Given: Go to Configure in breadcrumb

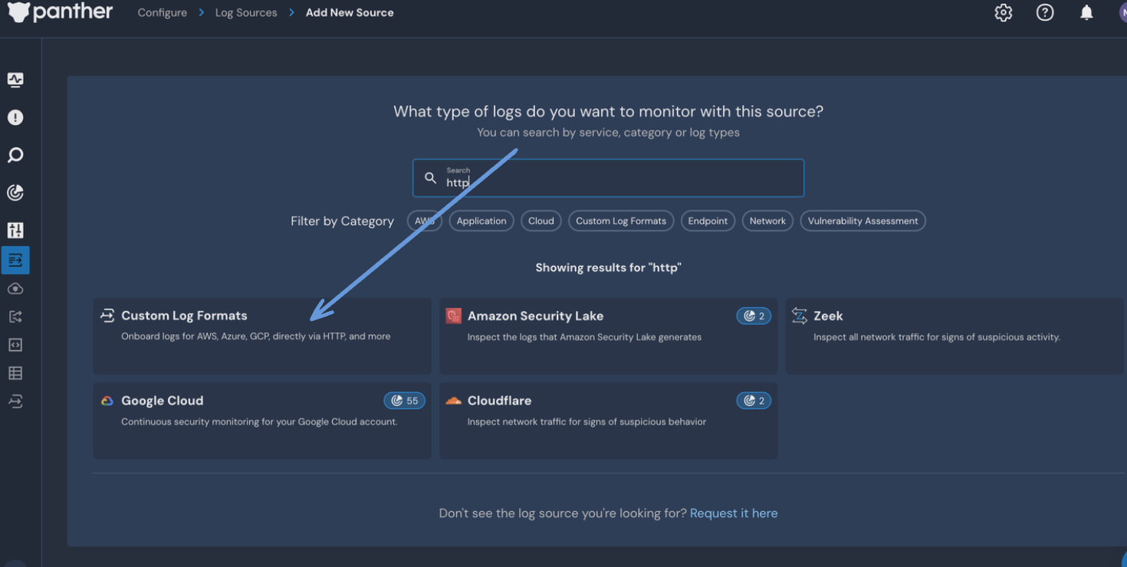Looking at the screenshot, I should click(x=162, y=13).
